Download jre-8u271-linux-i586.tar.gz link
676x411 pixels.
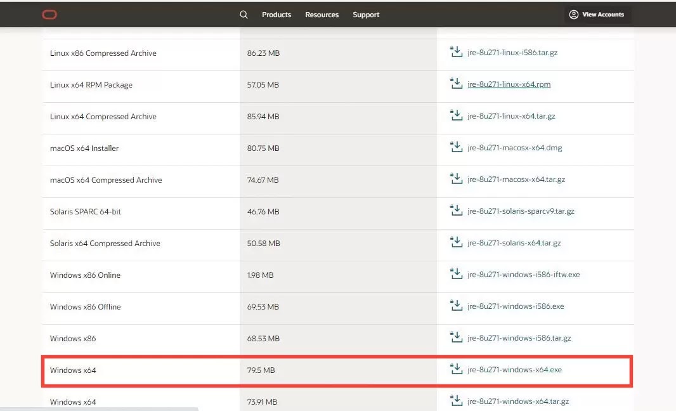click(512, 53)
